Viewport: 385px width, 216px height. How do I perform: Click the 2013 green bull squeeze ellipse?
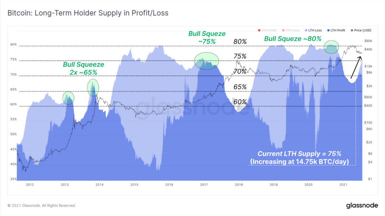click(x=68, y=98)
